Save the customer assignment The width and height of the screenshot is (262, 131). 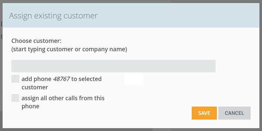[x=204, y=113]
